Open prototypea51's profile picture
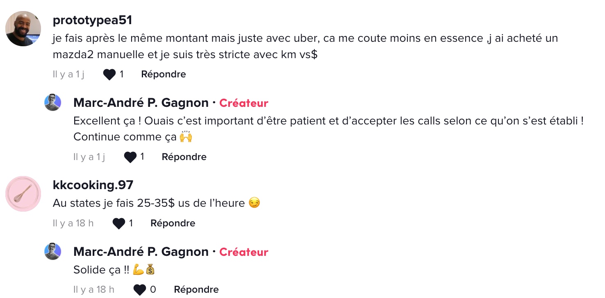Screen dimensions: 605x298 pyautogui.click(x=23, y=29)
